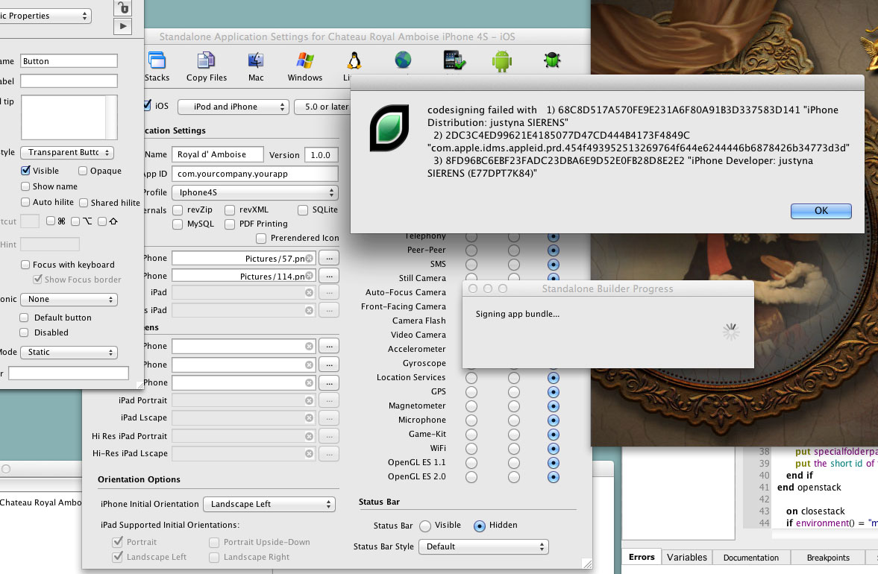Click the play arrow button in inspector
The image size is (878, 574).
pyautogui.click(x=123, y=26)
